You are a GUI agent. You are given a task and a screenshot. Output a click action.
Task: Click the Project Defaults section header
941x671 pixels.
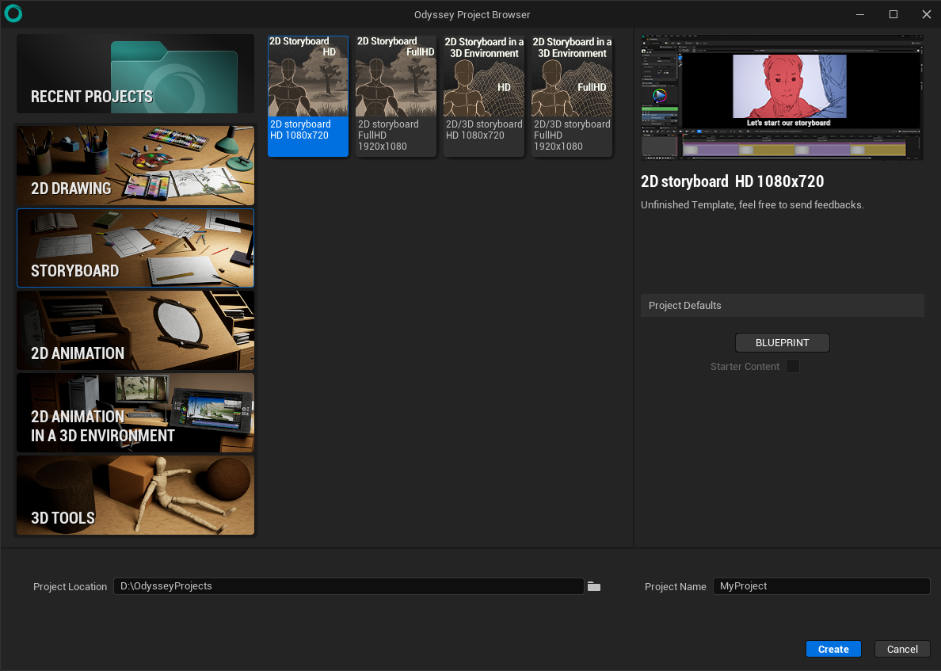[x=782, y=306]
